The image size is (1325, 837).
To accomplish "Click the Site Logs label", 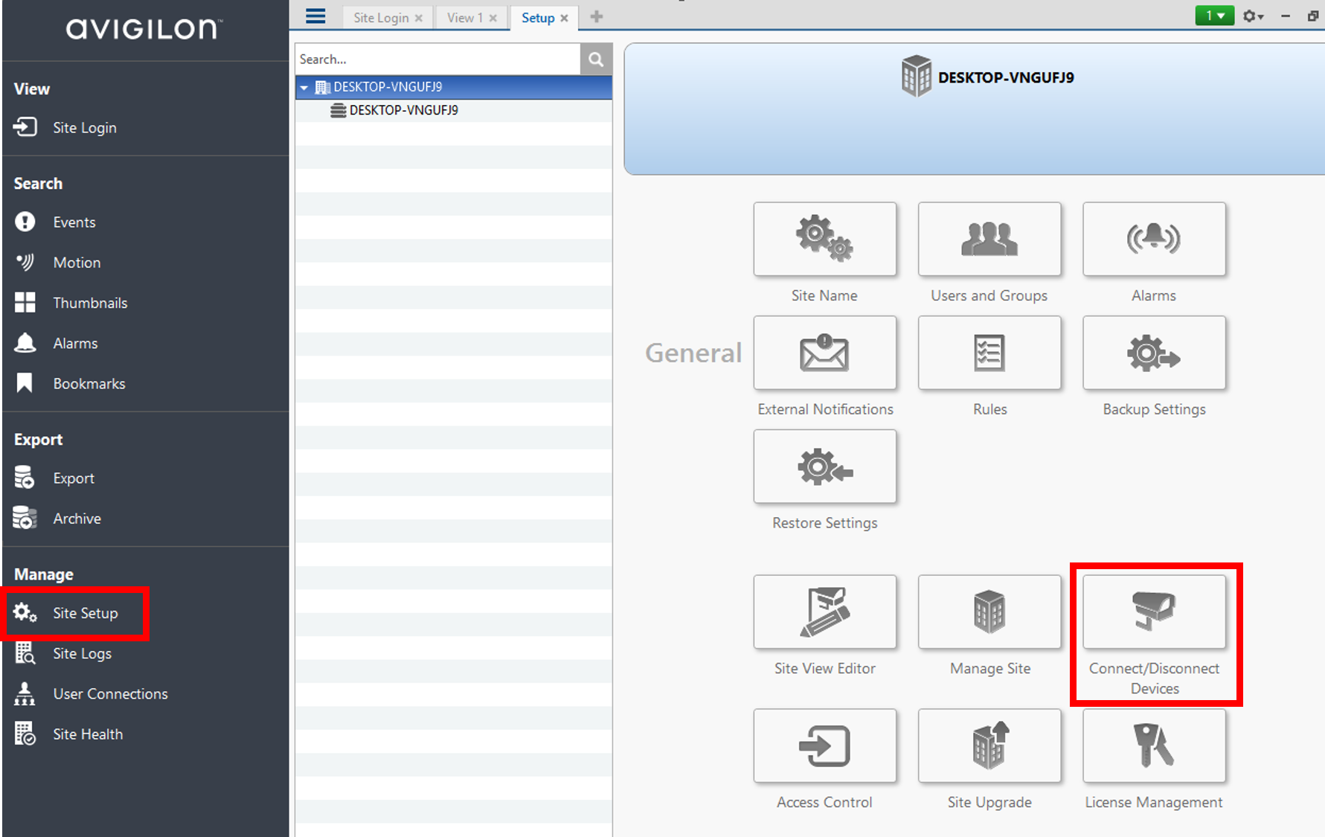I will tap(82, 653).
